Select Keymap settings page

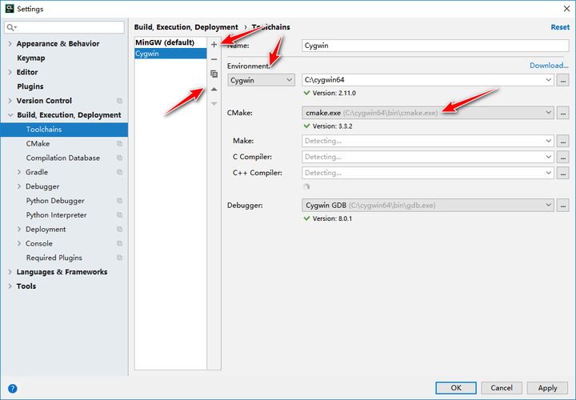coord(31,58)
